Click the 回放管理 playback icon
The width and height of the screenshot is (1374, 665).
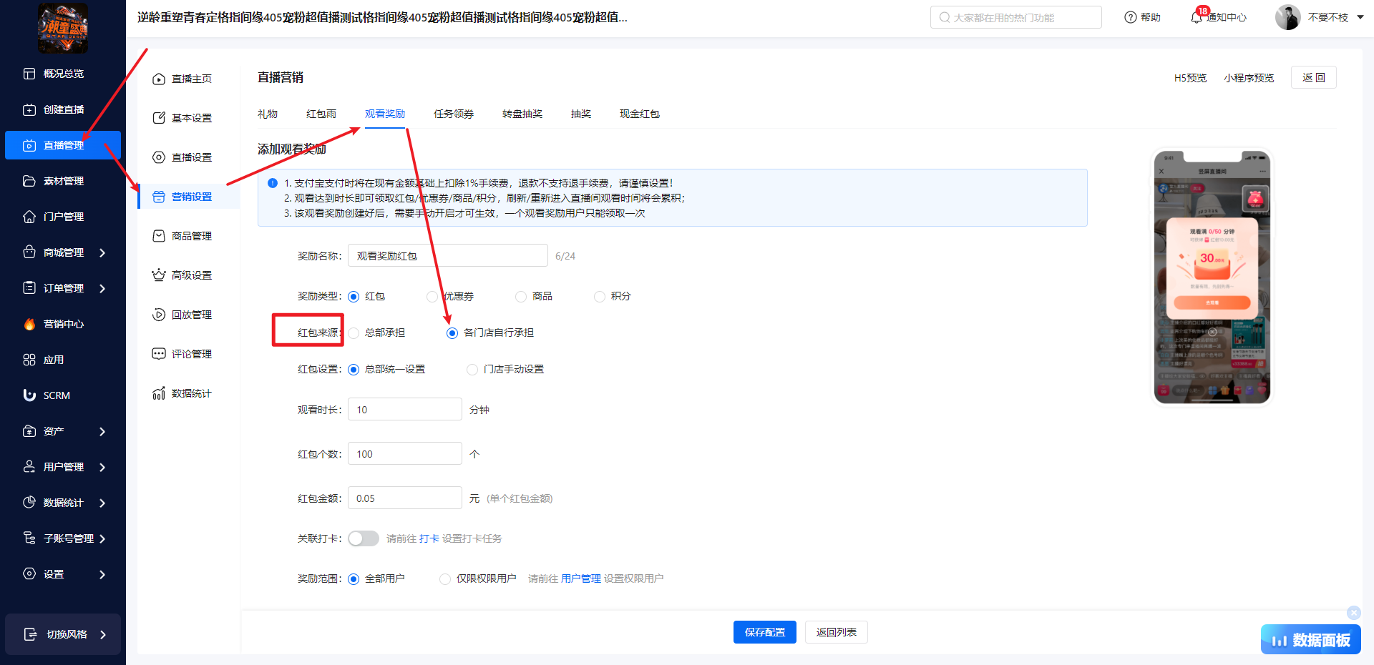(x=159, y=315)
